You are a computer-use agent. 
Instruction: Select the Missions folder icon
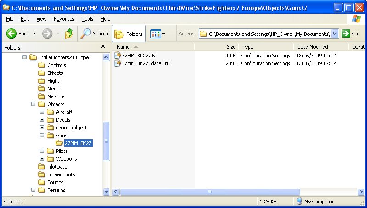pos(42,96)
